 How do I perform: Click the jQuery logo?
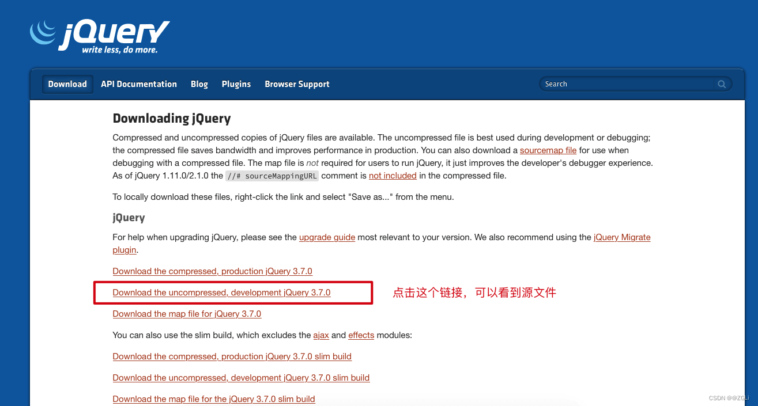click(x=100, y=36)
